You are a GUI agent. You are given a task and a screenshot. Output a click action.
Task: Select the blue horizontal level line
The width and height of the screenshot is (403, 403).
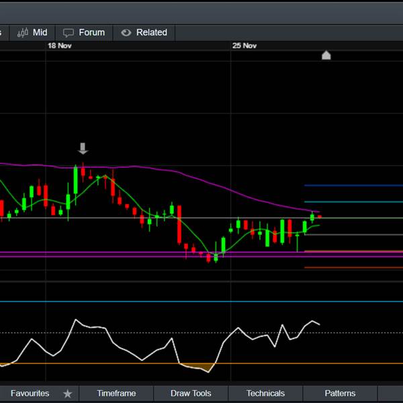pyautogui.click(x=353, y=185)
